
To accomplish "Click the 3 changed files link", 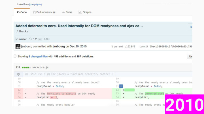I will pyautogui.click(x=38, y=56).
